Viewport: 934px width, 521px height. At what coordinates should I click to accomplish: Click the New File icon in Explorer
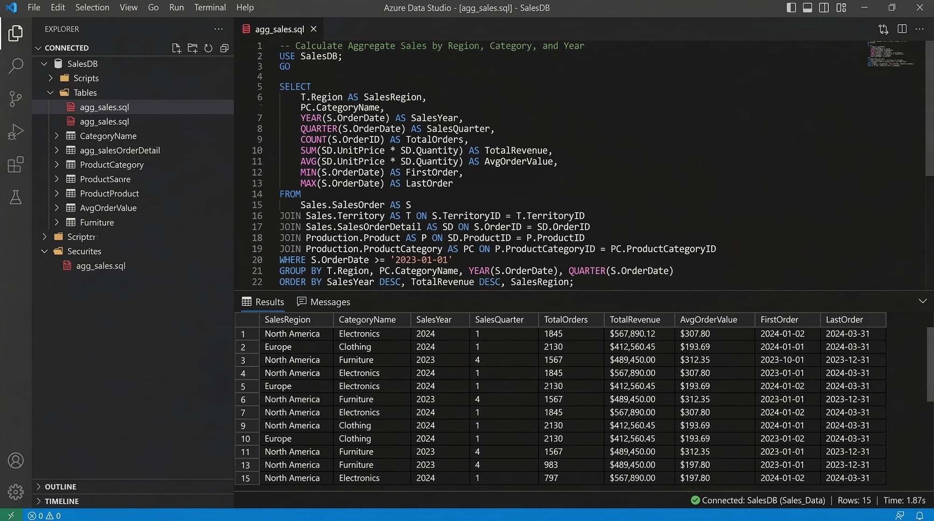tap(176, 48)
